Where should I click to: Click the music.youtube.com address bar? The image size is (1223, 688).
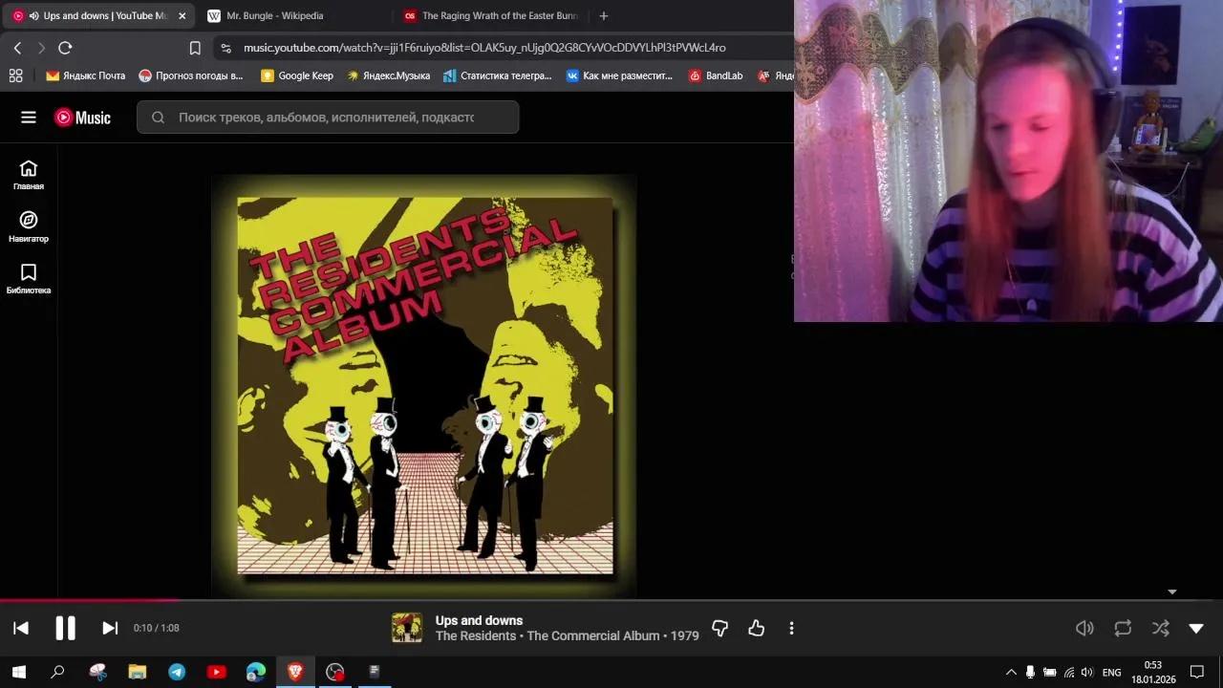click(x=484, y=48)
